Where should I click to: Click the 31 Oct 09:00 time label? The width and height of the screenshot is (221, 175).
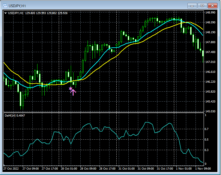coord(146,169)
